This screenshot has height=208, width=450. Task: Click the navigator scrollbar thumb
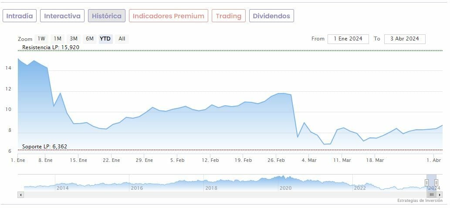[432, 195]
